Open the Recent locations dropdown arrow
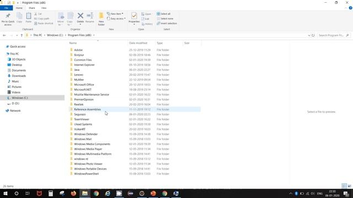The image size is (353, 198). [x=17, y=35]
